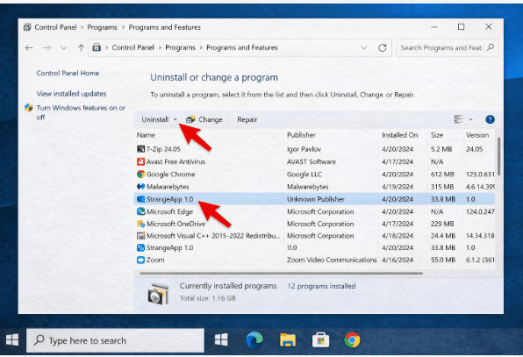Screen dimensions: 523x357
Task: Click the Avast Free Antivirus icon
Action: pos(140,161)
